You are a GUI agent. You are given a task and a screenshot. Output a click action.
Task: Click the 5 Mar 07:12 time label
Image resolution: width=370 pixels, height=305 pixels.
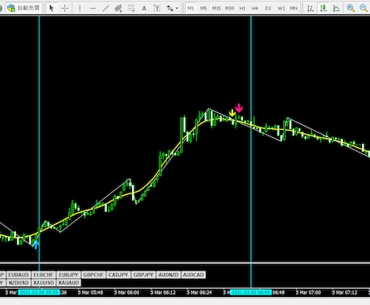click(x=345, y=292)
